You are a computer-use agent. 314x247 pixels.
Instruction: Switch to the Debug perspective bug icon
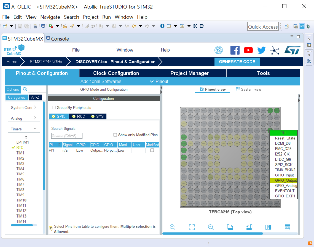point(308,26)
